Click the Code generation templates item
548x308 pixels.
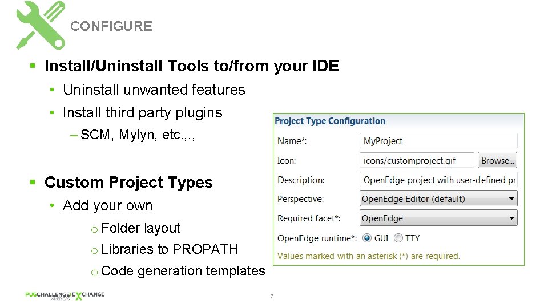(x=183, y=271)
